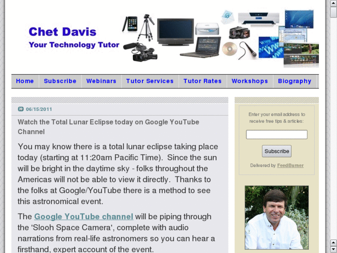337x253 pixels.
Task: Click the Chet Davis portrait photo
Action: [277, 218]
